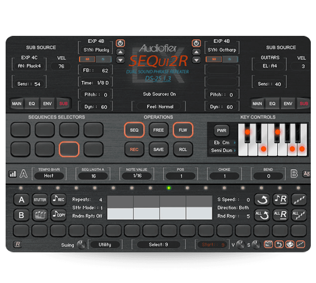
Task: Click the Select: 9 field
Action: click(x=158, y=245)
